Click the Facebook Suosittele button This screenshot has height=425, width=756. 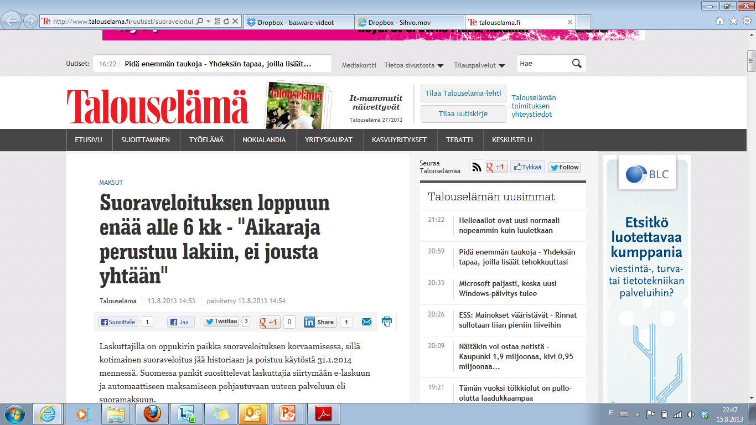[x=117, y=322]
